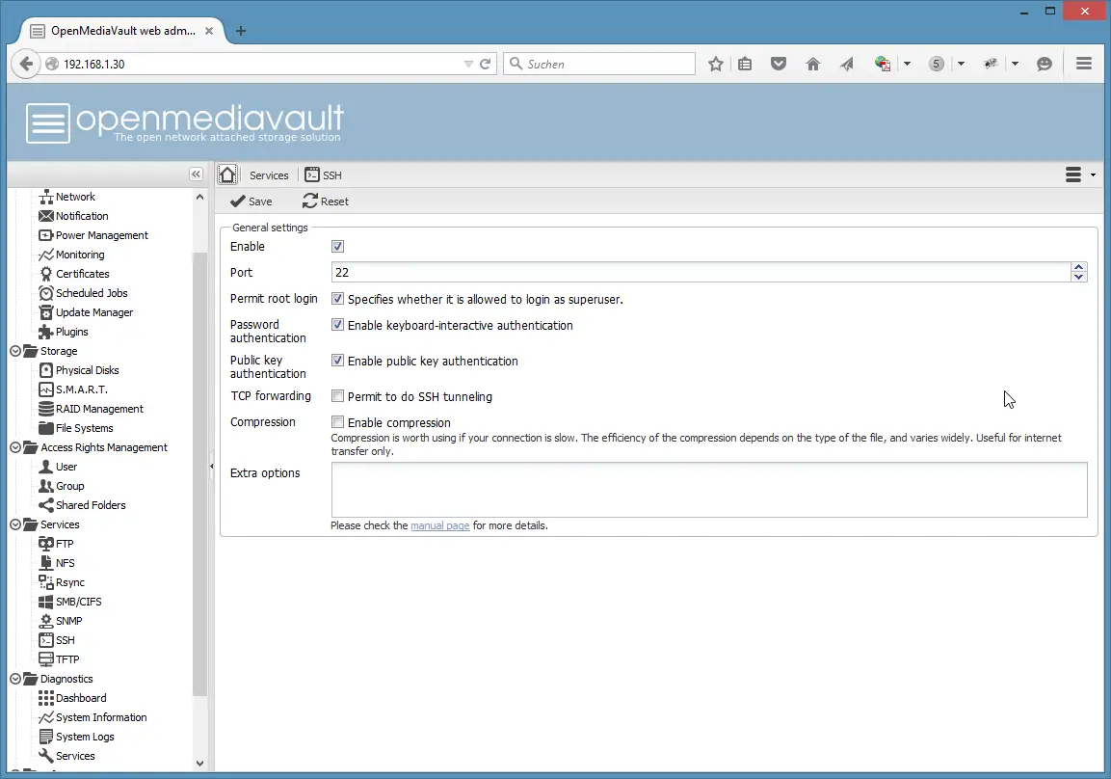The height and width of the screenshot is (779, 1111).
Task: Reload the current page
Action: pyautogui.click(x=486, y=64)
